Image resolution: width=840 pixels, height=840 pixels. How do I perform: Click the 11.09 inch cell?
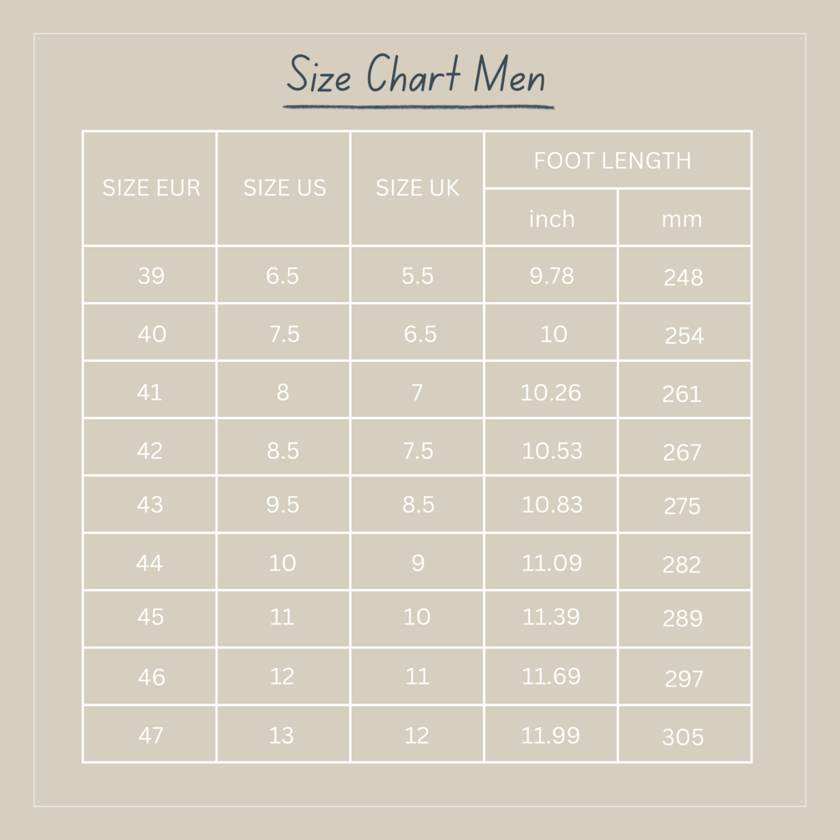pyautogui.click(x=552, y=563)
